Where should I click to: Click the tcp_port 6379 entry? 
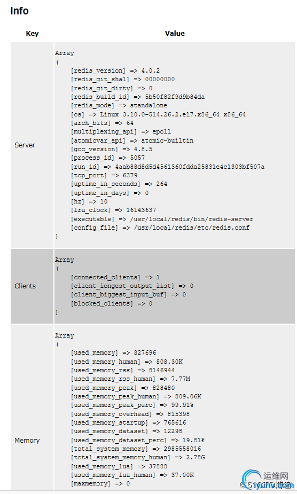104,176
